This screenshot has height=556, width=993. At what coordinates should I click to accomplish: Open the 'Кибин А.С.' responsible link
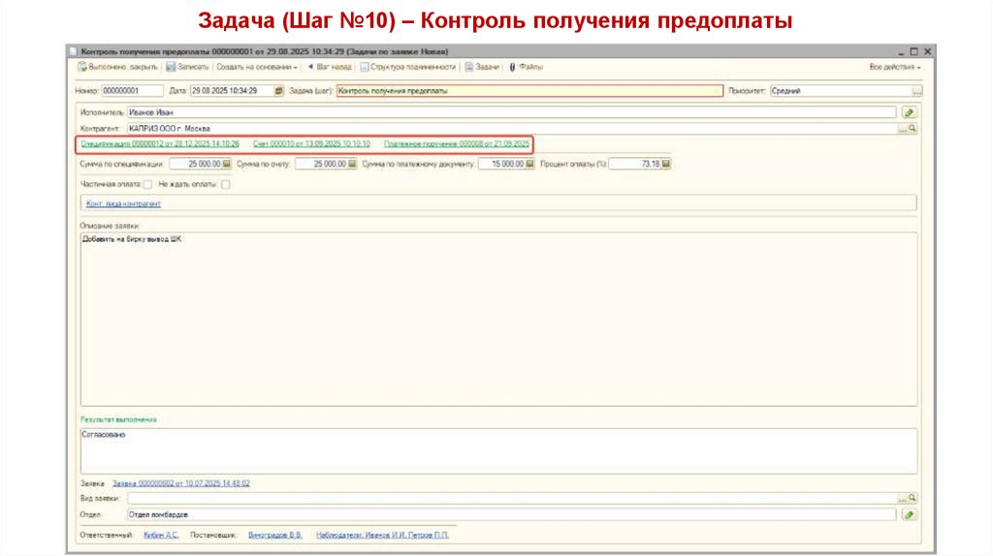[162, 535]
